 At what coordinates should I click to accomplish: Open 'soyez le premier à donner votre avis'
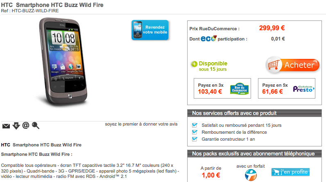coord(141,124)
